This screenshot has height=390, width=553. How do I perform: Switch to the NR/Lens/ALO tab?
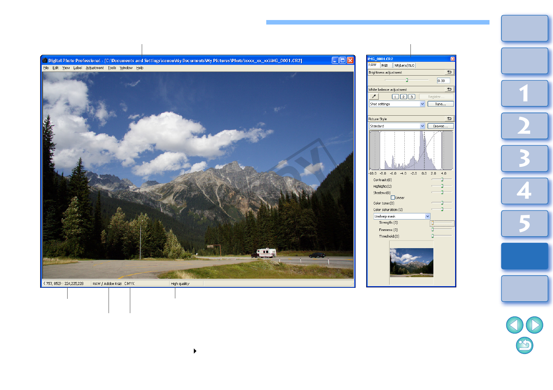tap(404, 65)
